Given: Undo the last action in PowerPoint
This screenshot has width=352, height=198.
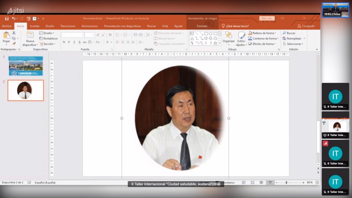Looking at the screenshot, I should pos(14,19).
